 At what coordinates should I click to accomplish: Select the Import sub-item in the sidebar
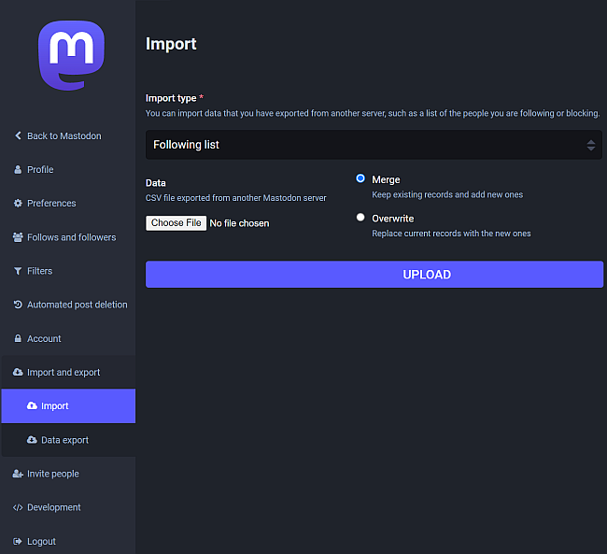(x=68, y=405)
